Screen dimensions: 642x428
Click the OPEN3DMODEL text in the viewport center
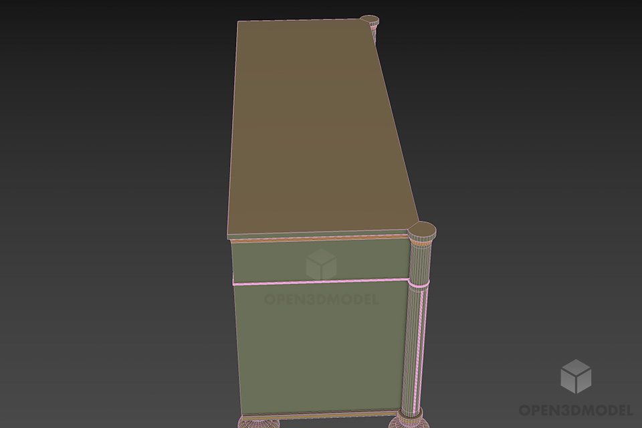coord(320,300)
